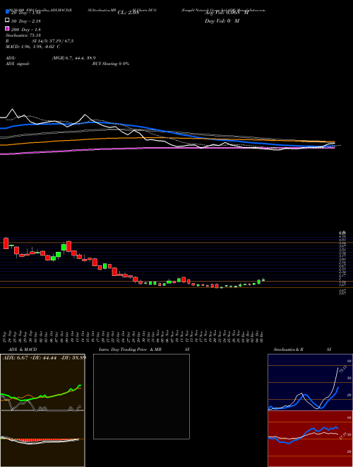This screenshot has height=467, width=353.
Task: Click the 'Stochastics & R' panel title
Action: (x=288, y=350)
